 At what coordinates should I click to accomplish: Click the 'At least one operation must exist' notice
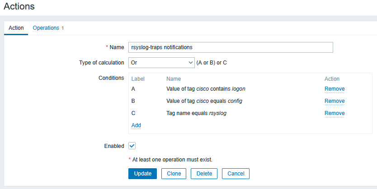pyautogui.click(x=172, y=159)
